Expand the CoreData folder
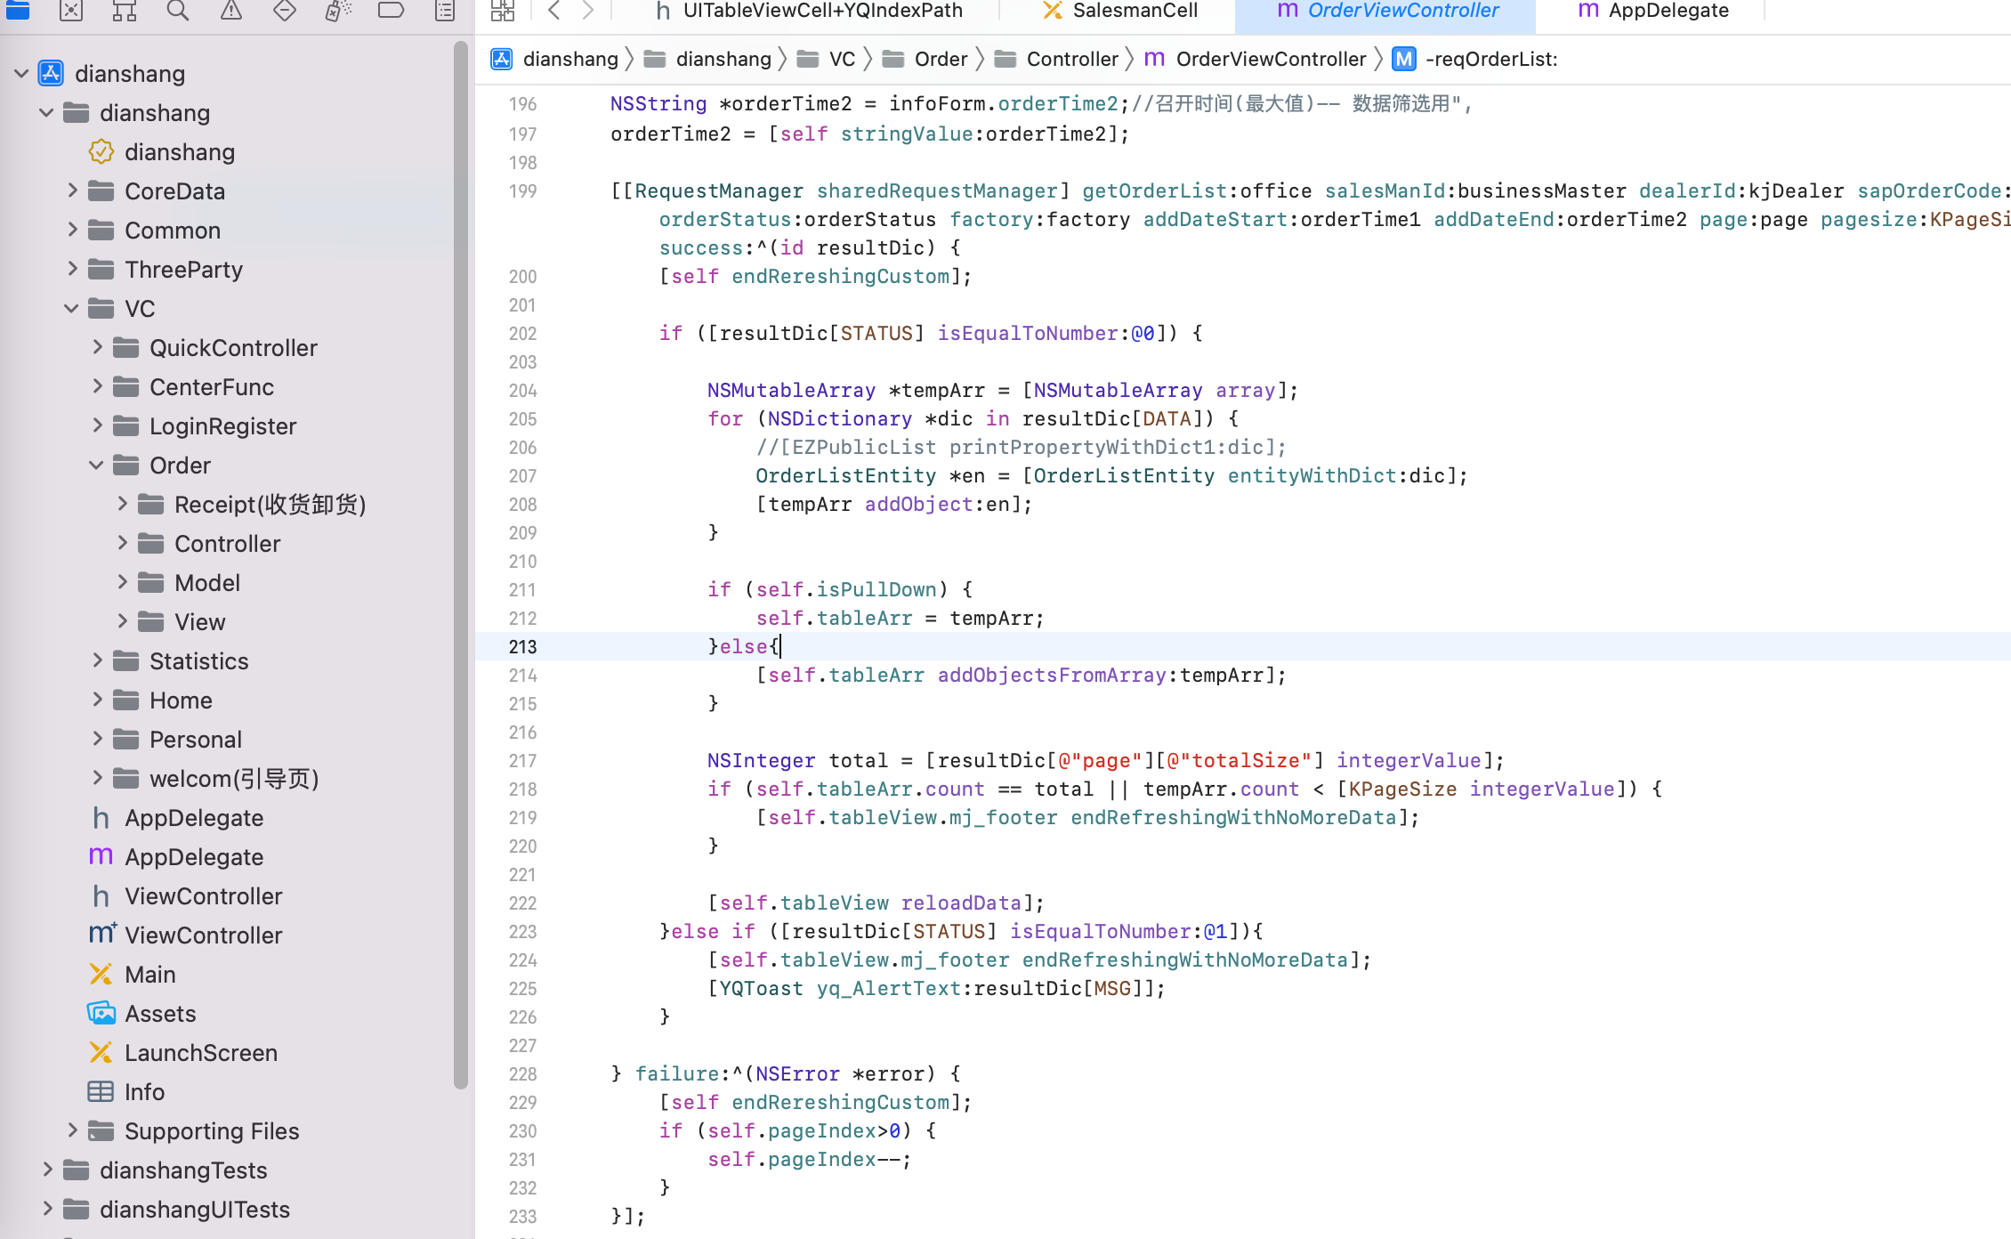The image size is (2011, 1239). pos(72,191)
